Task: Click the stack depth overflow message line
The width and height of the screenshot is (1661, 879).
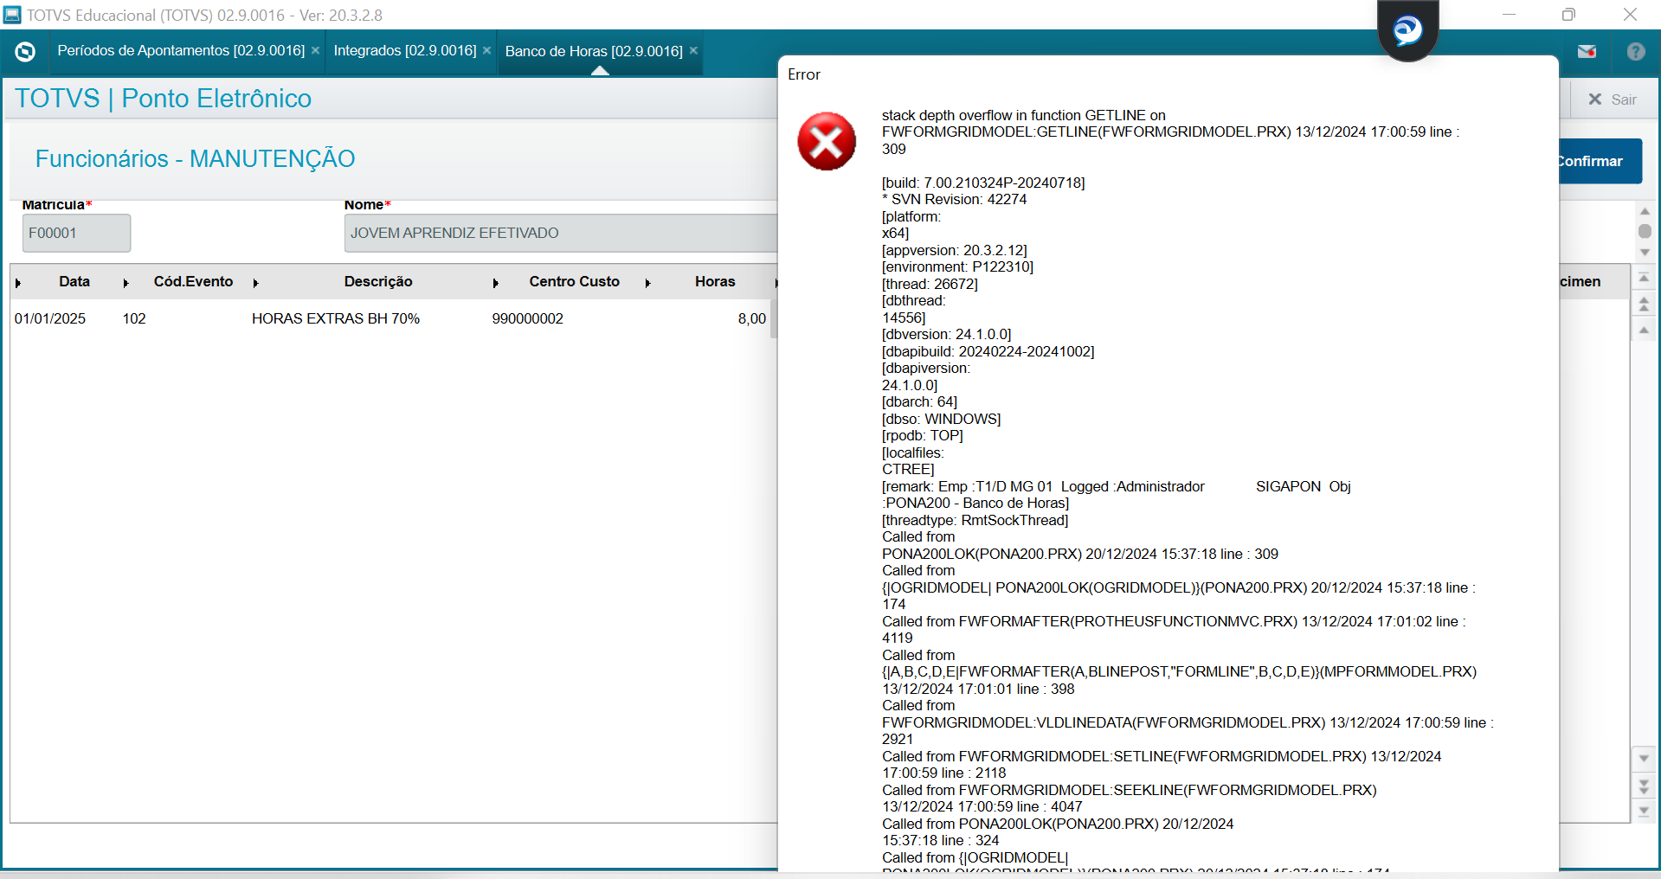Action: [1024, 115]
